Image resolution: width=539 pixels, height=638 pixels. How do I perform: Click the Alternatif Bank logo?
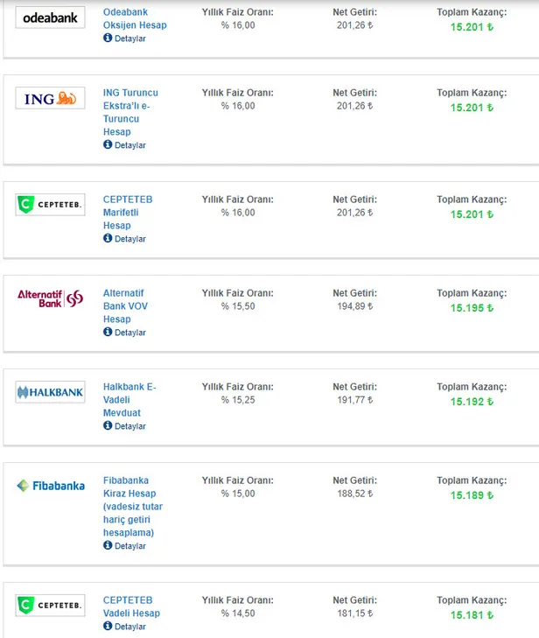[50, 298]
